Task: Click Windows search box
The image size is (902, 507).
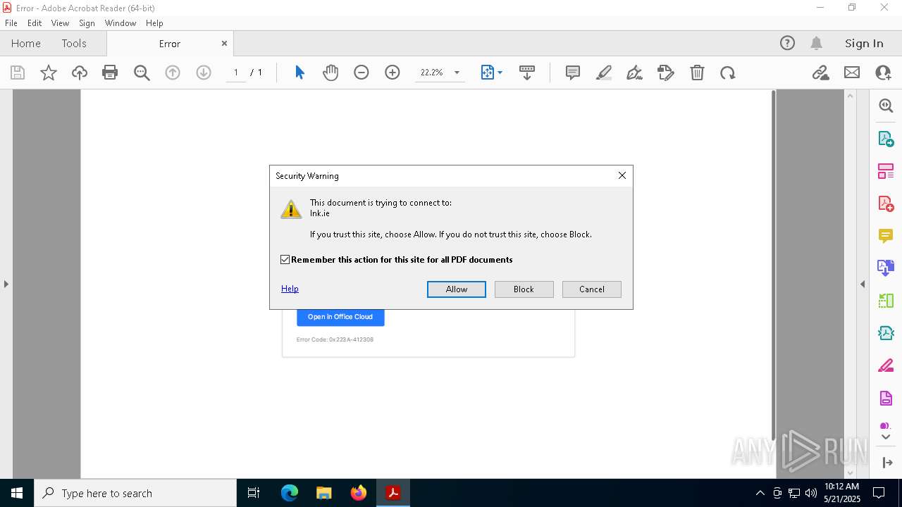Action: point(135,493)
